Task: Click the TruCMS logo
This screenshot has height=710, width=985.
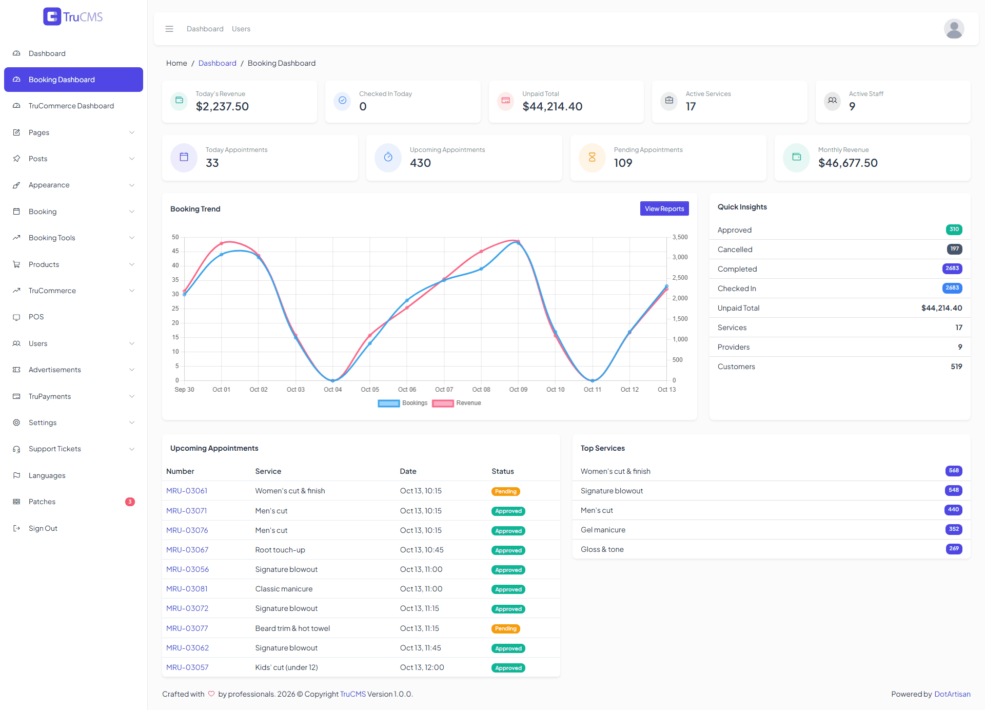Action: (73, 16)
